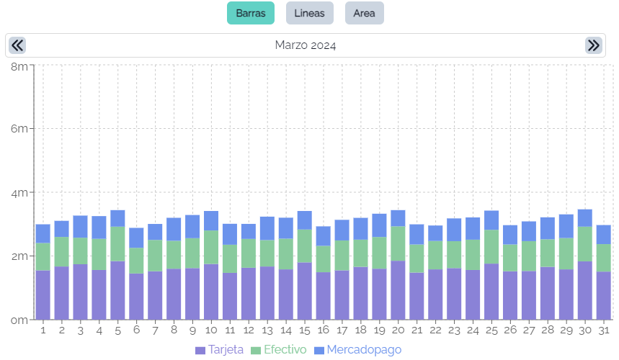Click the blue Mercadopago segment for day 25
619x360 pixels.
coord(491,220)
